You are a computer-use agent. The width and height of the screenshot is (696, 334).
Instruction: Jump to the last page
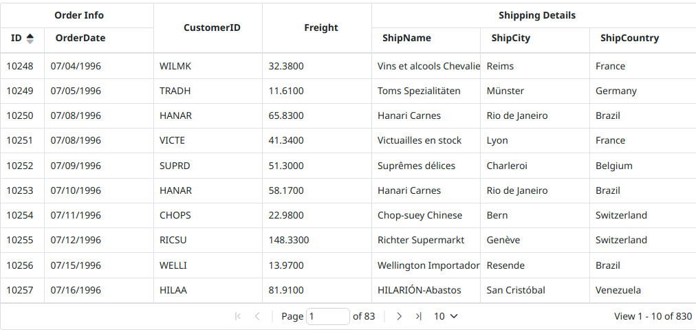click(x=418, y=316)
